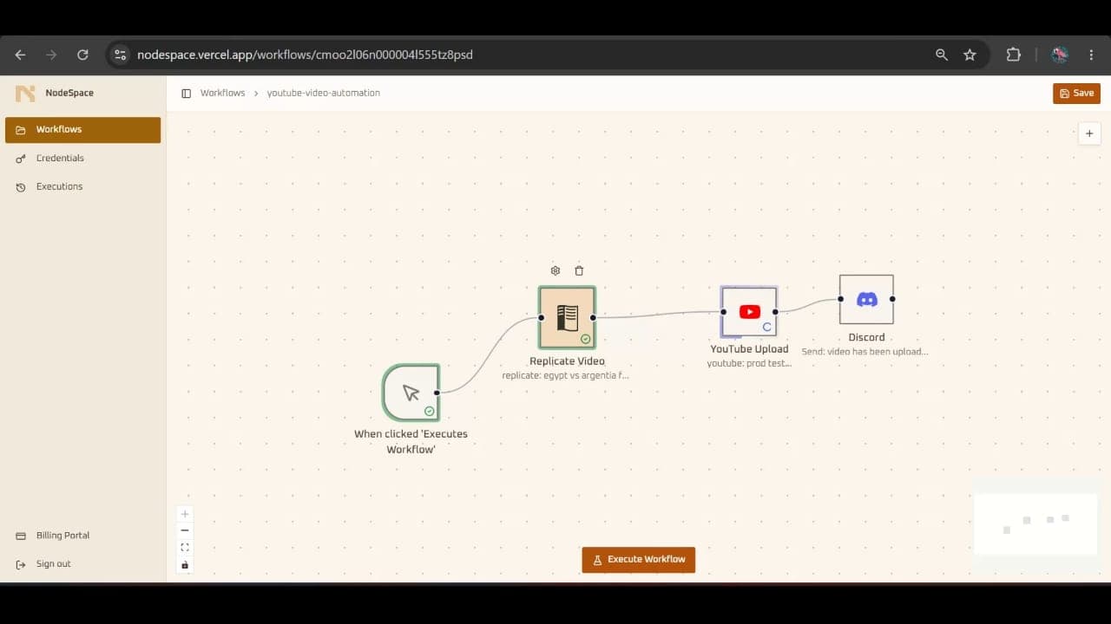
Task: Click the Save button
Action: (1076, 93)
